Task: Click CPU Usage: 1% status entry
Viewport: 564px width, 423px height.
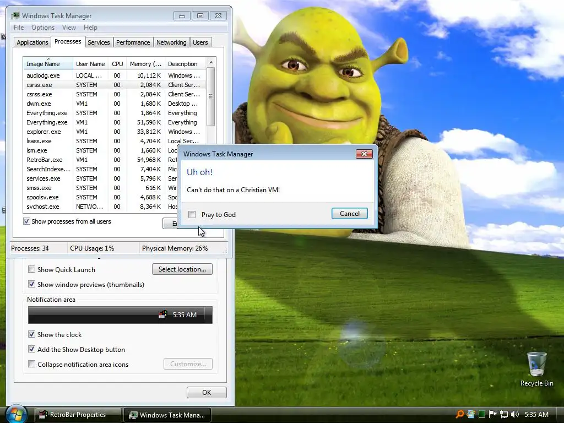Action: coord(92,248)
